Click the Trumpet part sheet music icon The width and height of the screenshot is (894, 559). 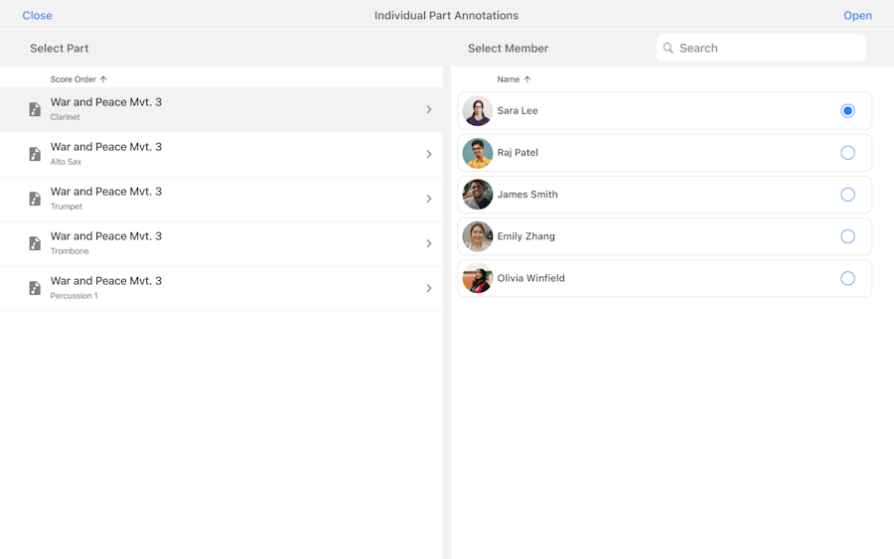[35, 199]
